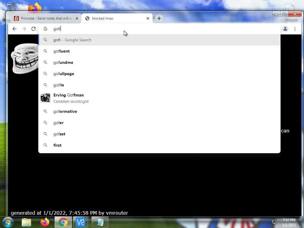The width and height of the screenshot is (304, 228).
Task: Click the network tray icon
Action: (x=274, y=222)
